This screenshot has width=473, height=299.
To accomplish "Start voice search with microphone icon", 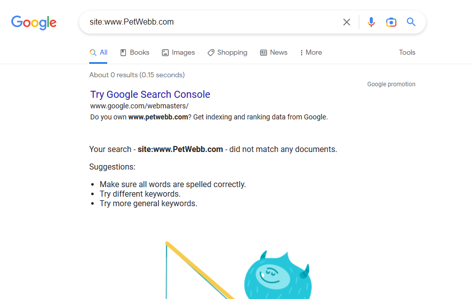I will 371,22.
